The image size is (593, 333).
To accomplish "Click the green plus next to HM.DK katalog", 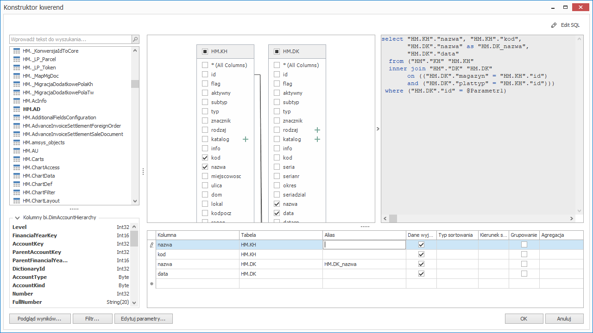I will [317, 139].
